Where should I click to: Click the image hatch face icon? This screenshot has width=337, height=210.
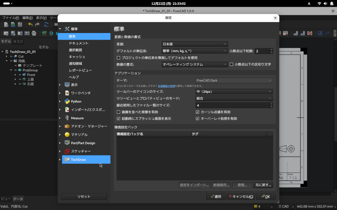(x=296, y=33)
